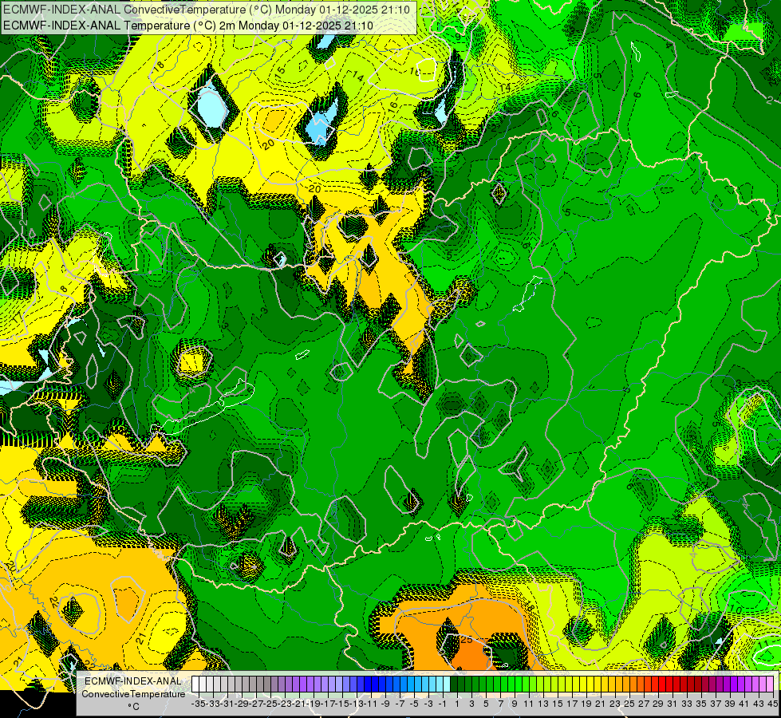781x718 pixels.
Task: Click the Temperature 2m title line
Action: coord(187,26)
